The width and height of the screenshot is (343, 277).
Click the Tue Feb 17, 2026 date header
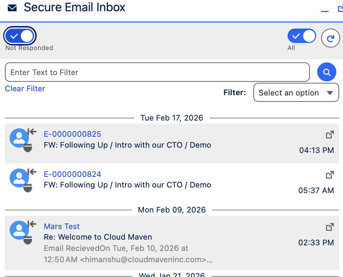tap(172, 118)
